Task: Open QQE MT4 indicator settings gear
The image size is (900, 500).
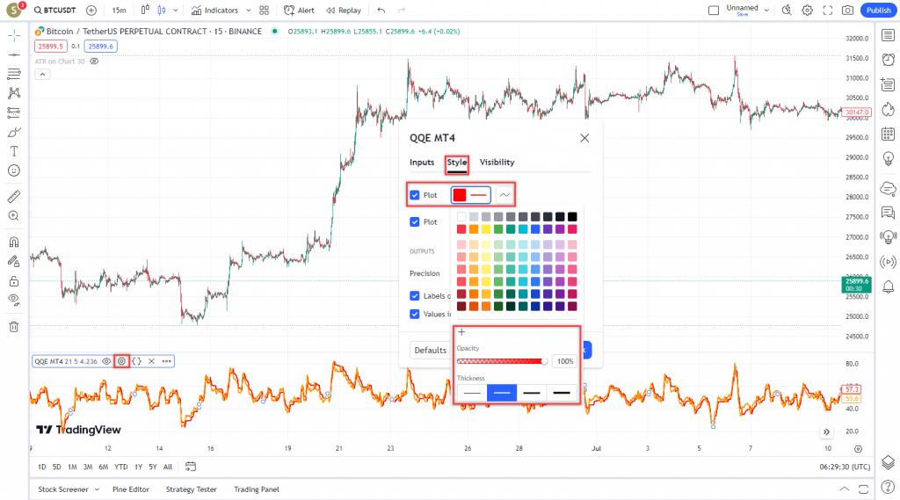Action: [121, 361]
